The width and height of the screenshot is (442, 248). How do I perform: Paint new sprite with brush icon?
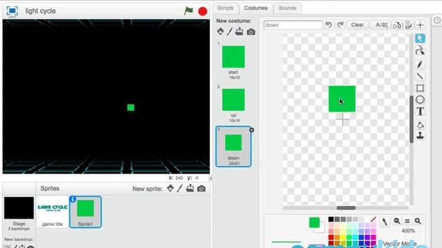[180, 188]
